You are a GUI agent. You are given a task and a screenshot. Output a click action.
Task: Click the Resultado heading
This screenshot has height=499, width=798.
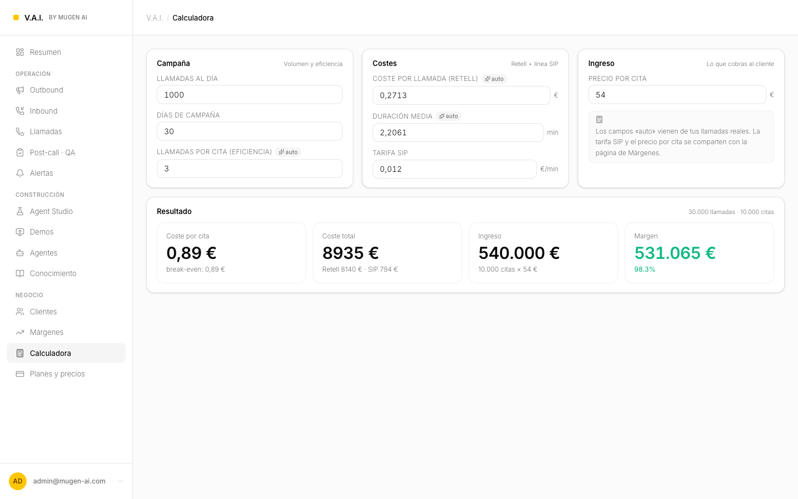point(174,211)
